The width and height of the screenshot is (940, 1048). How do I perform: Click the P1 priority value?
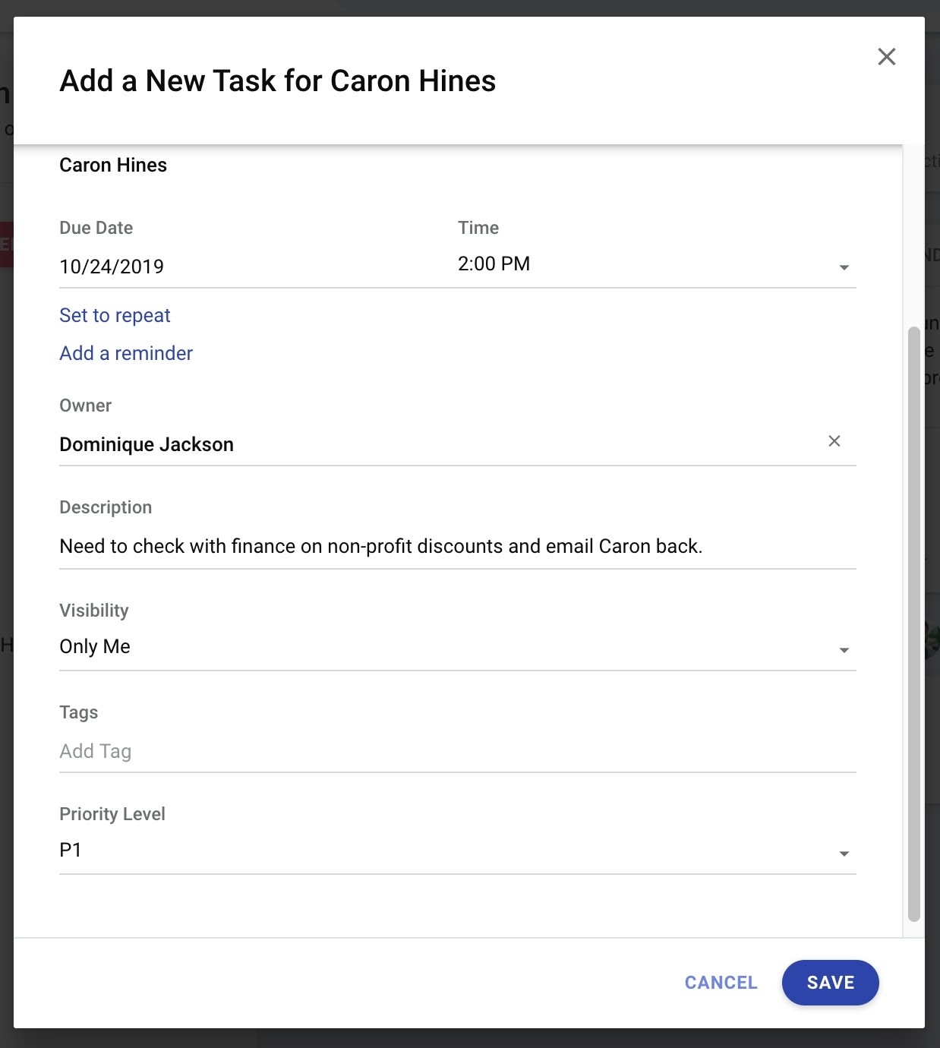point(71,850)
